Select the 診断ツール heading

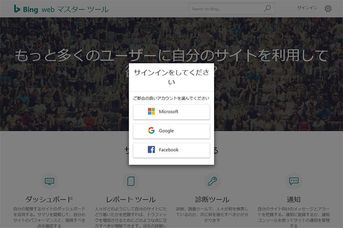(x=212, y=199)
